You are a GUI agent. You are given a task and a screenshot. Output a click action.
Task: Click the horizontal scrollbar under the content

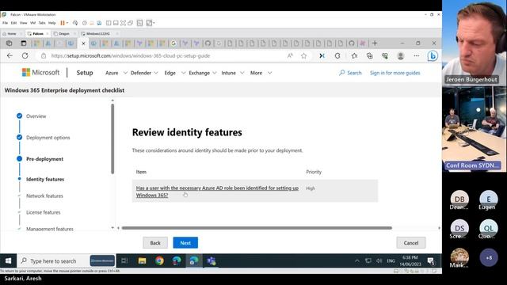tap(257, 228)
